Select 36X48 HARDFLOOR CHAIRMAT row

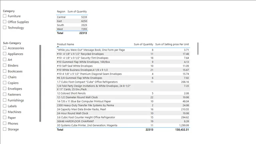123,121
